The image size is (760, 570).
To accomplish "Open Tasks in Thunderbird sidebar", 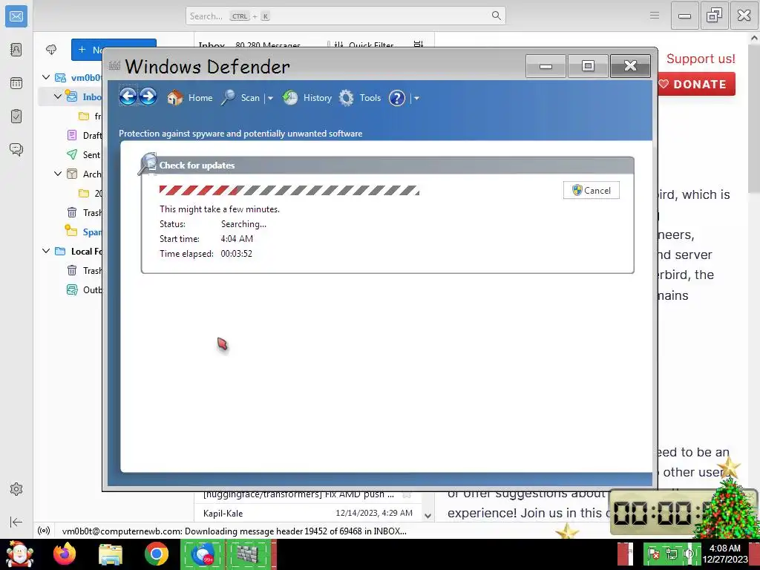I will pos(16,117).
